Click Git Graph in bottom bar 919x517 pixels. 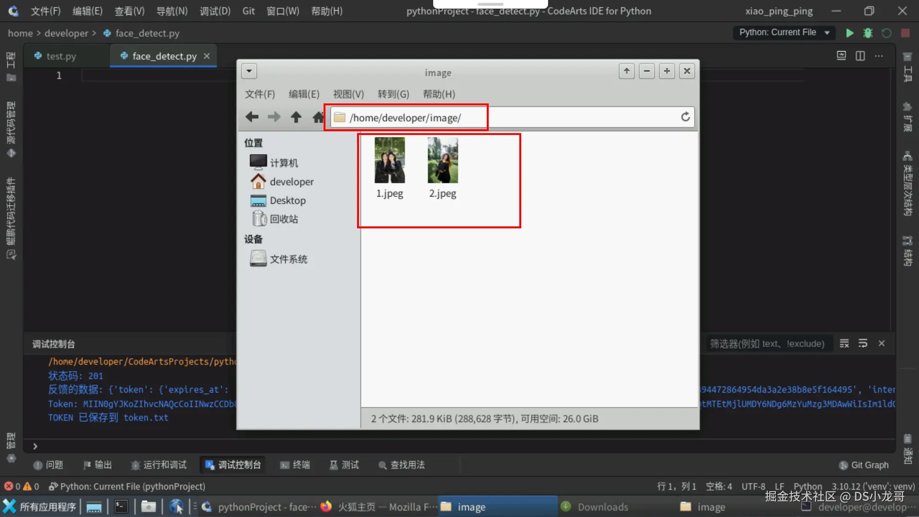(864, 465)
